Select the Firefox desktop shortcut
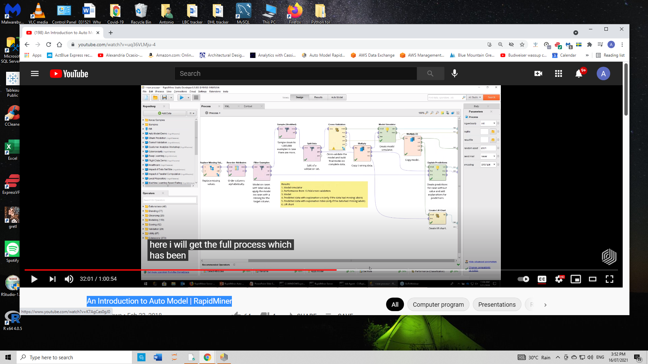This screenshot has width=648, height=364. click(295, 13)
